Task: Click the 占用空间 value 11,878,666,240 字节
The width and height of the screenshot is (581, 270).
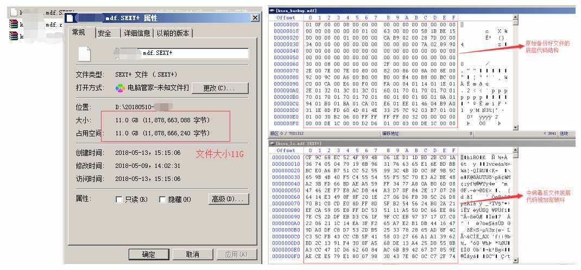Action: [x=163, y=133]
